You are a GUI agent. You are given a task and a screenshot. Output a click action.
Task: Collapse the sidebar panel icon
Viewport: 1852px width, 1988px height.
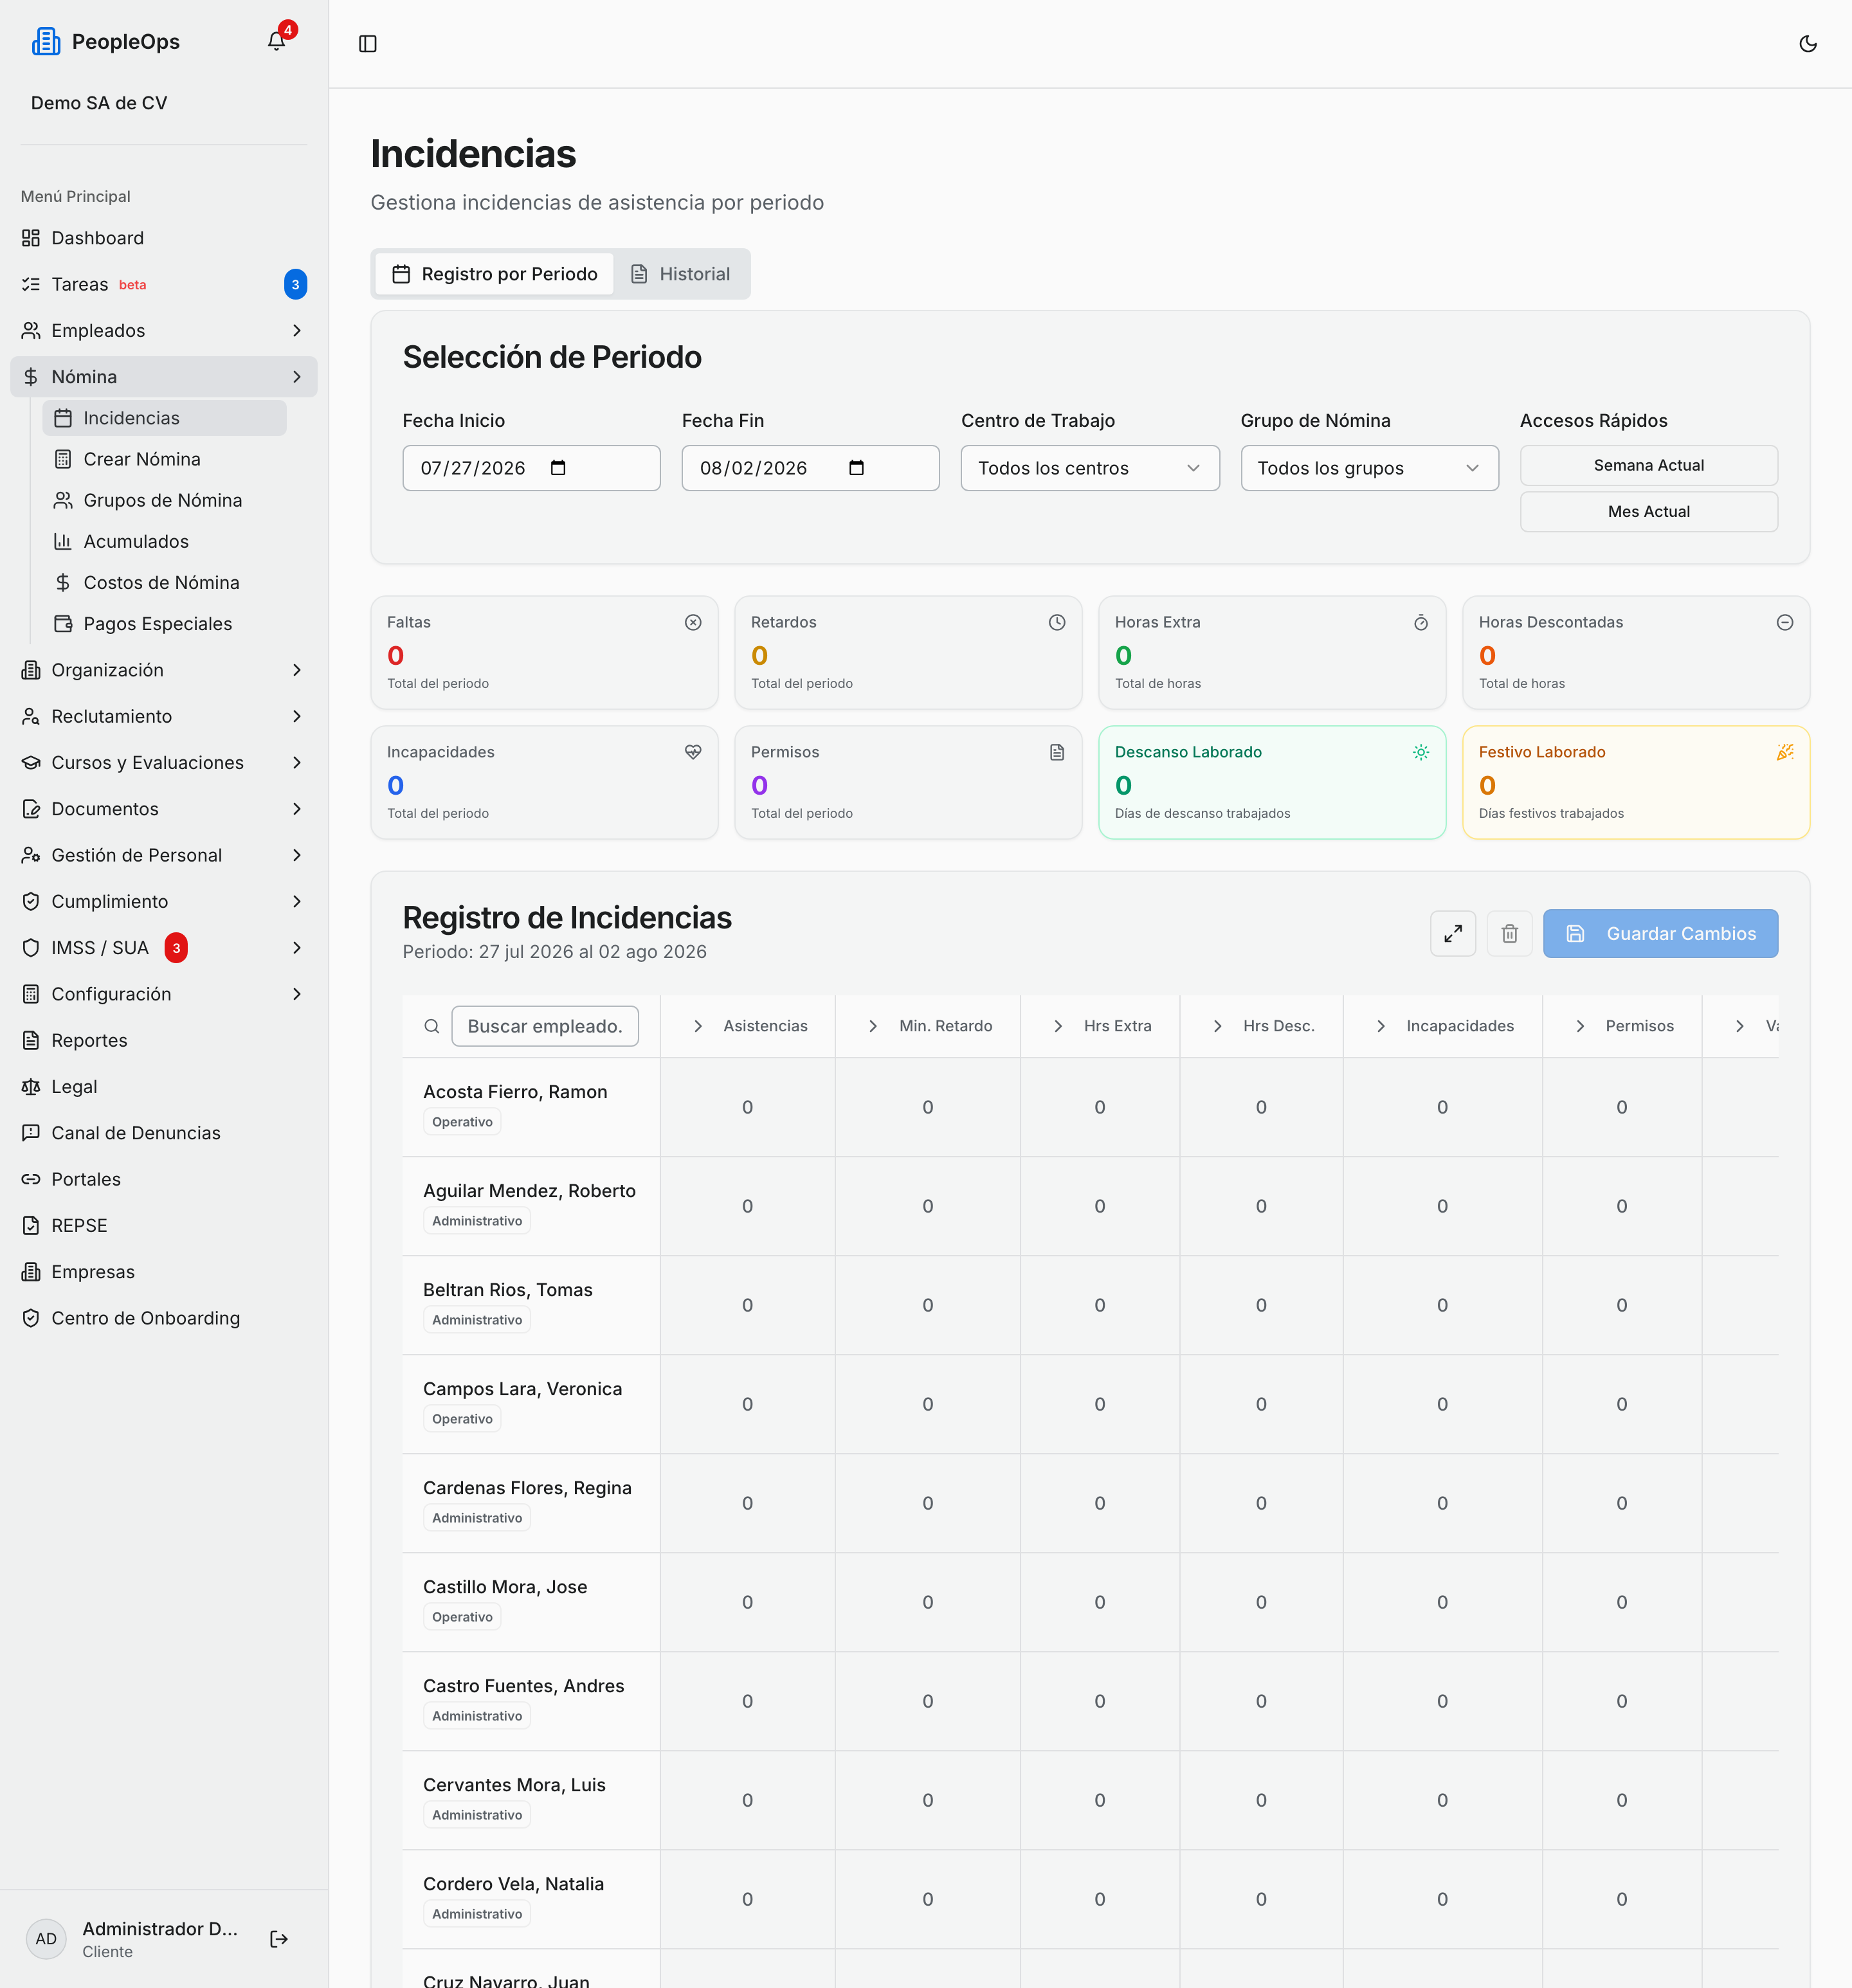click(368, 44)
